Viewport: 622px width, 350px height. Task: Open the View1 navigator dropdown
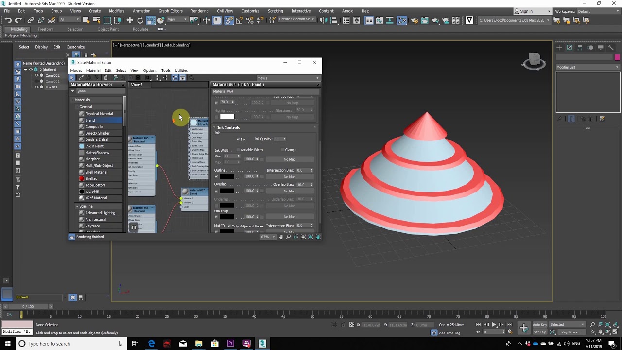[x=289, y=78]
